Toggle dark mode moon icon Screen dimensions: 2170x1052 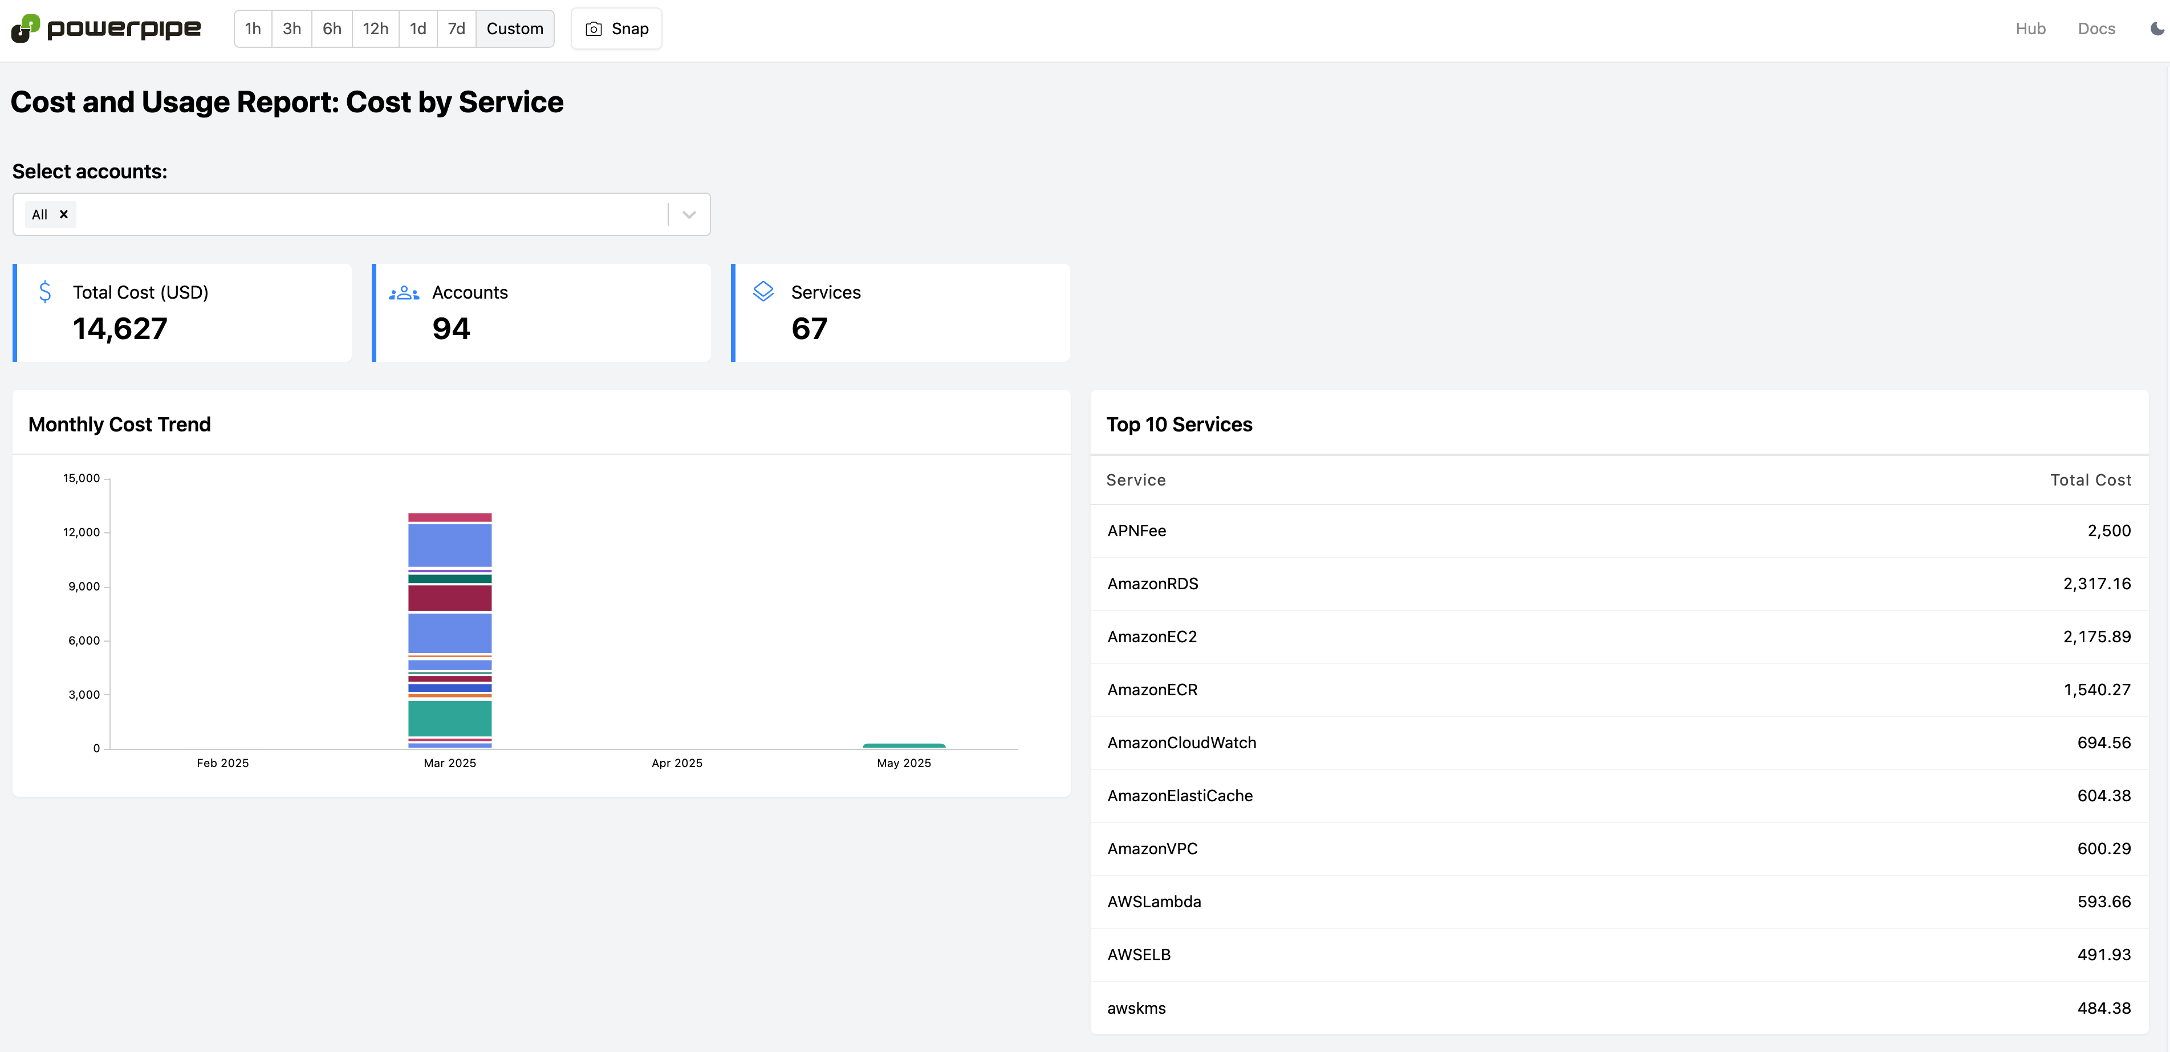2156,28
